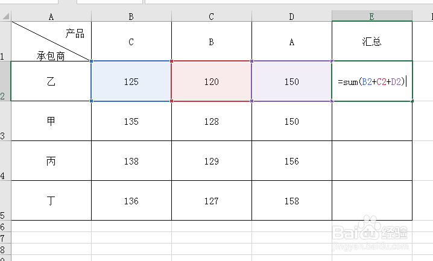Viewport: 433px width, 261px height.
Task: Click the 汇总 header cell
Action: tap(372, 41)
